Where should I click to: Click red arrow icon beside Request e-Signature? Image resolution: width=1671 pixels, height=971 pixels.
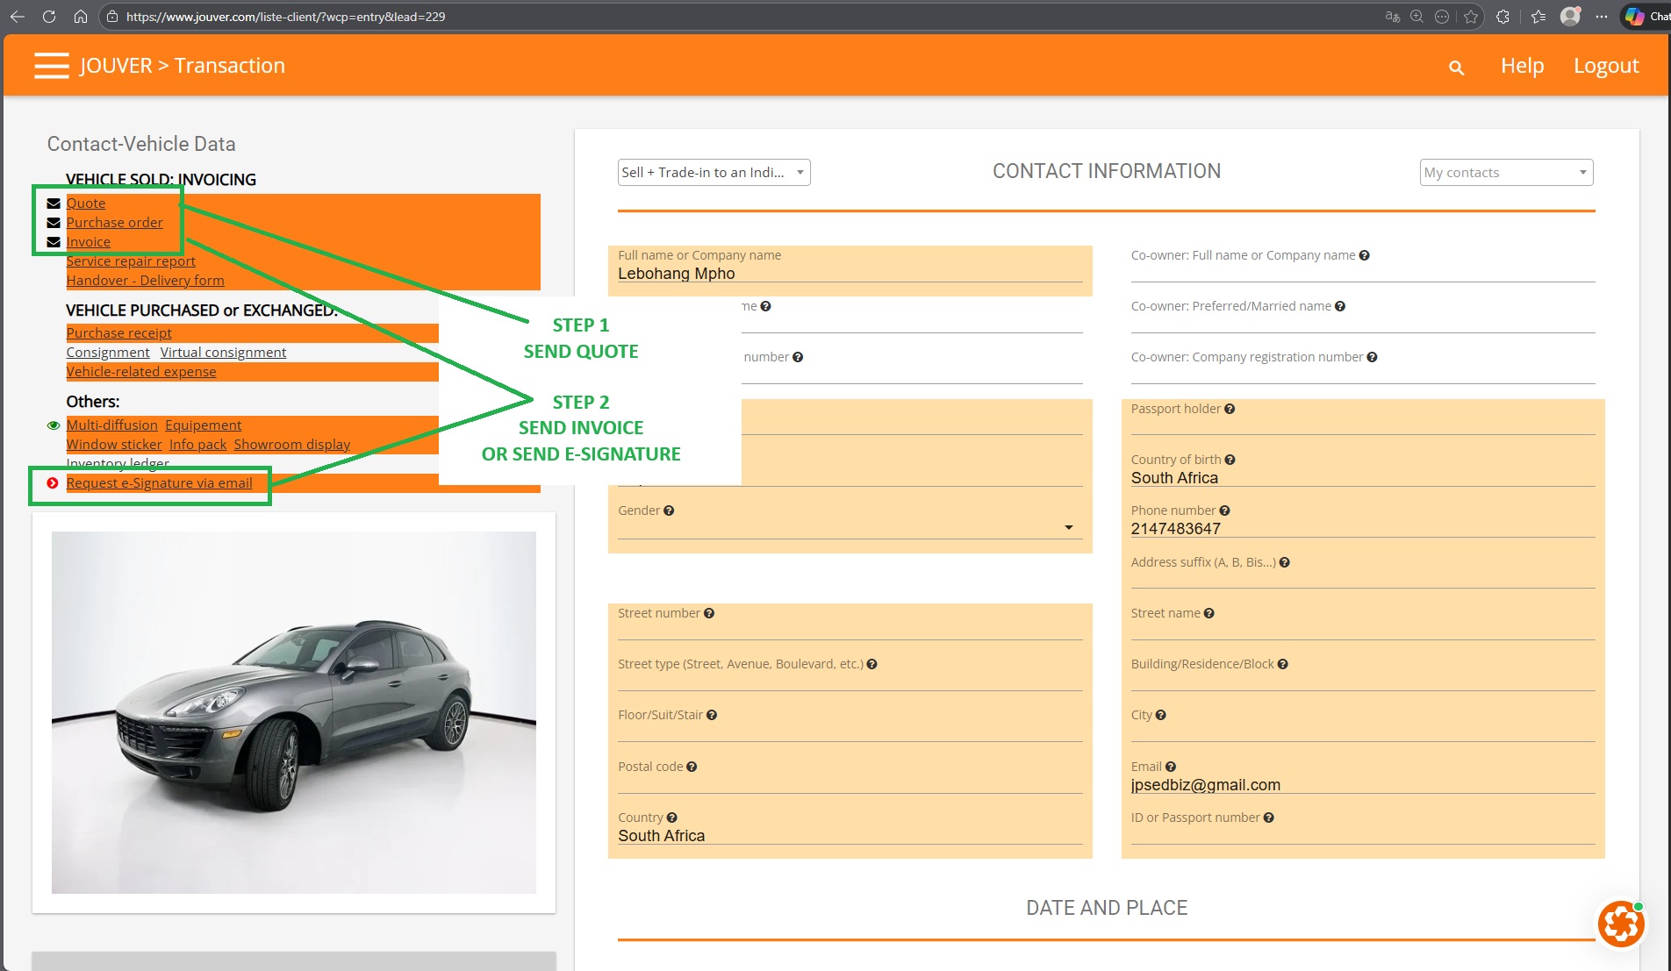tap(53, 483)
